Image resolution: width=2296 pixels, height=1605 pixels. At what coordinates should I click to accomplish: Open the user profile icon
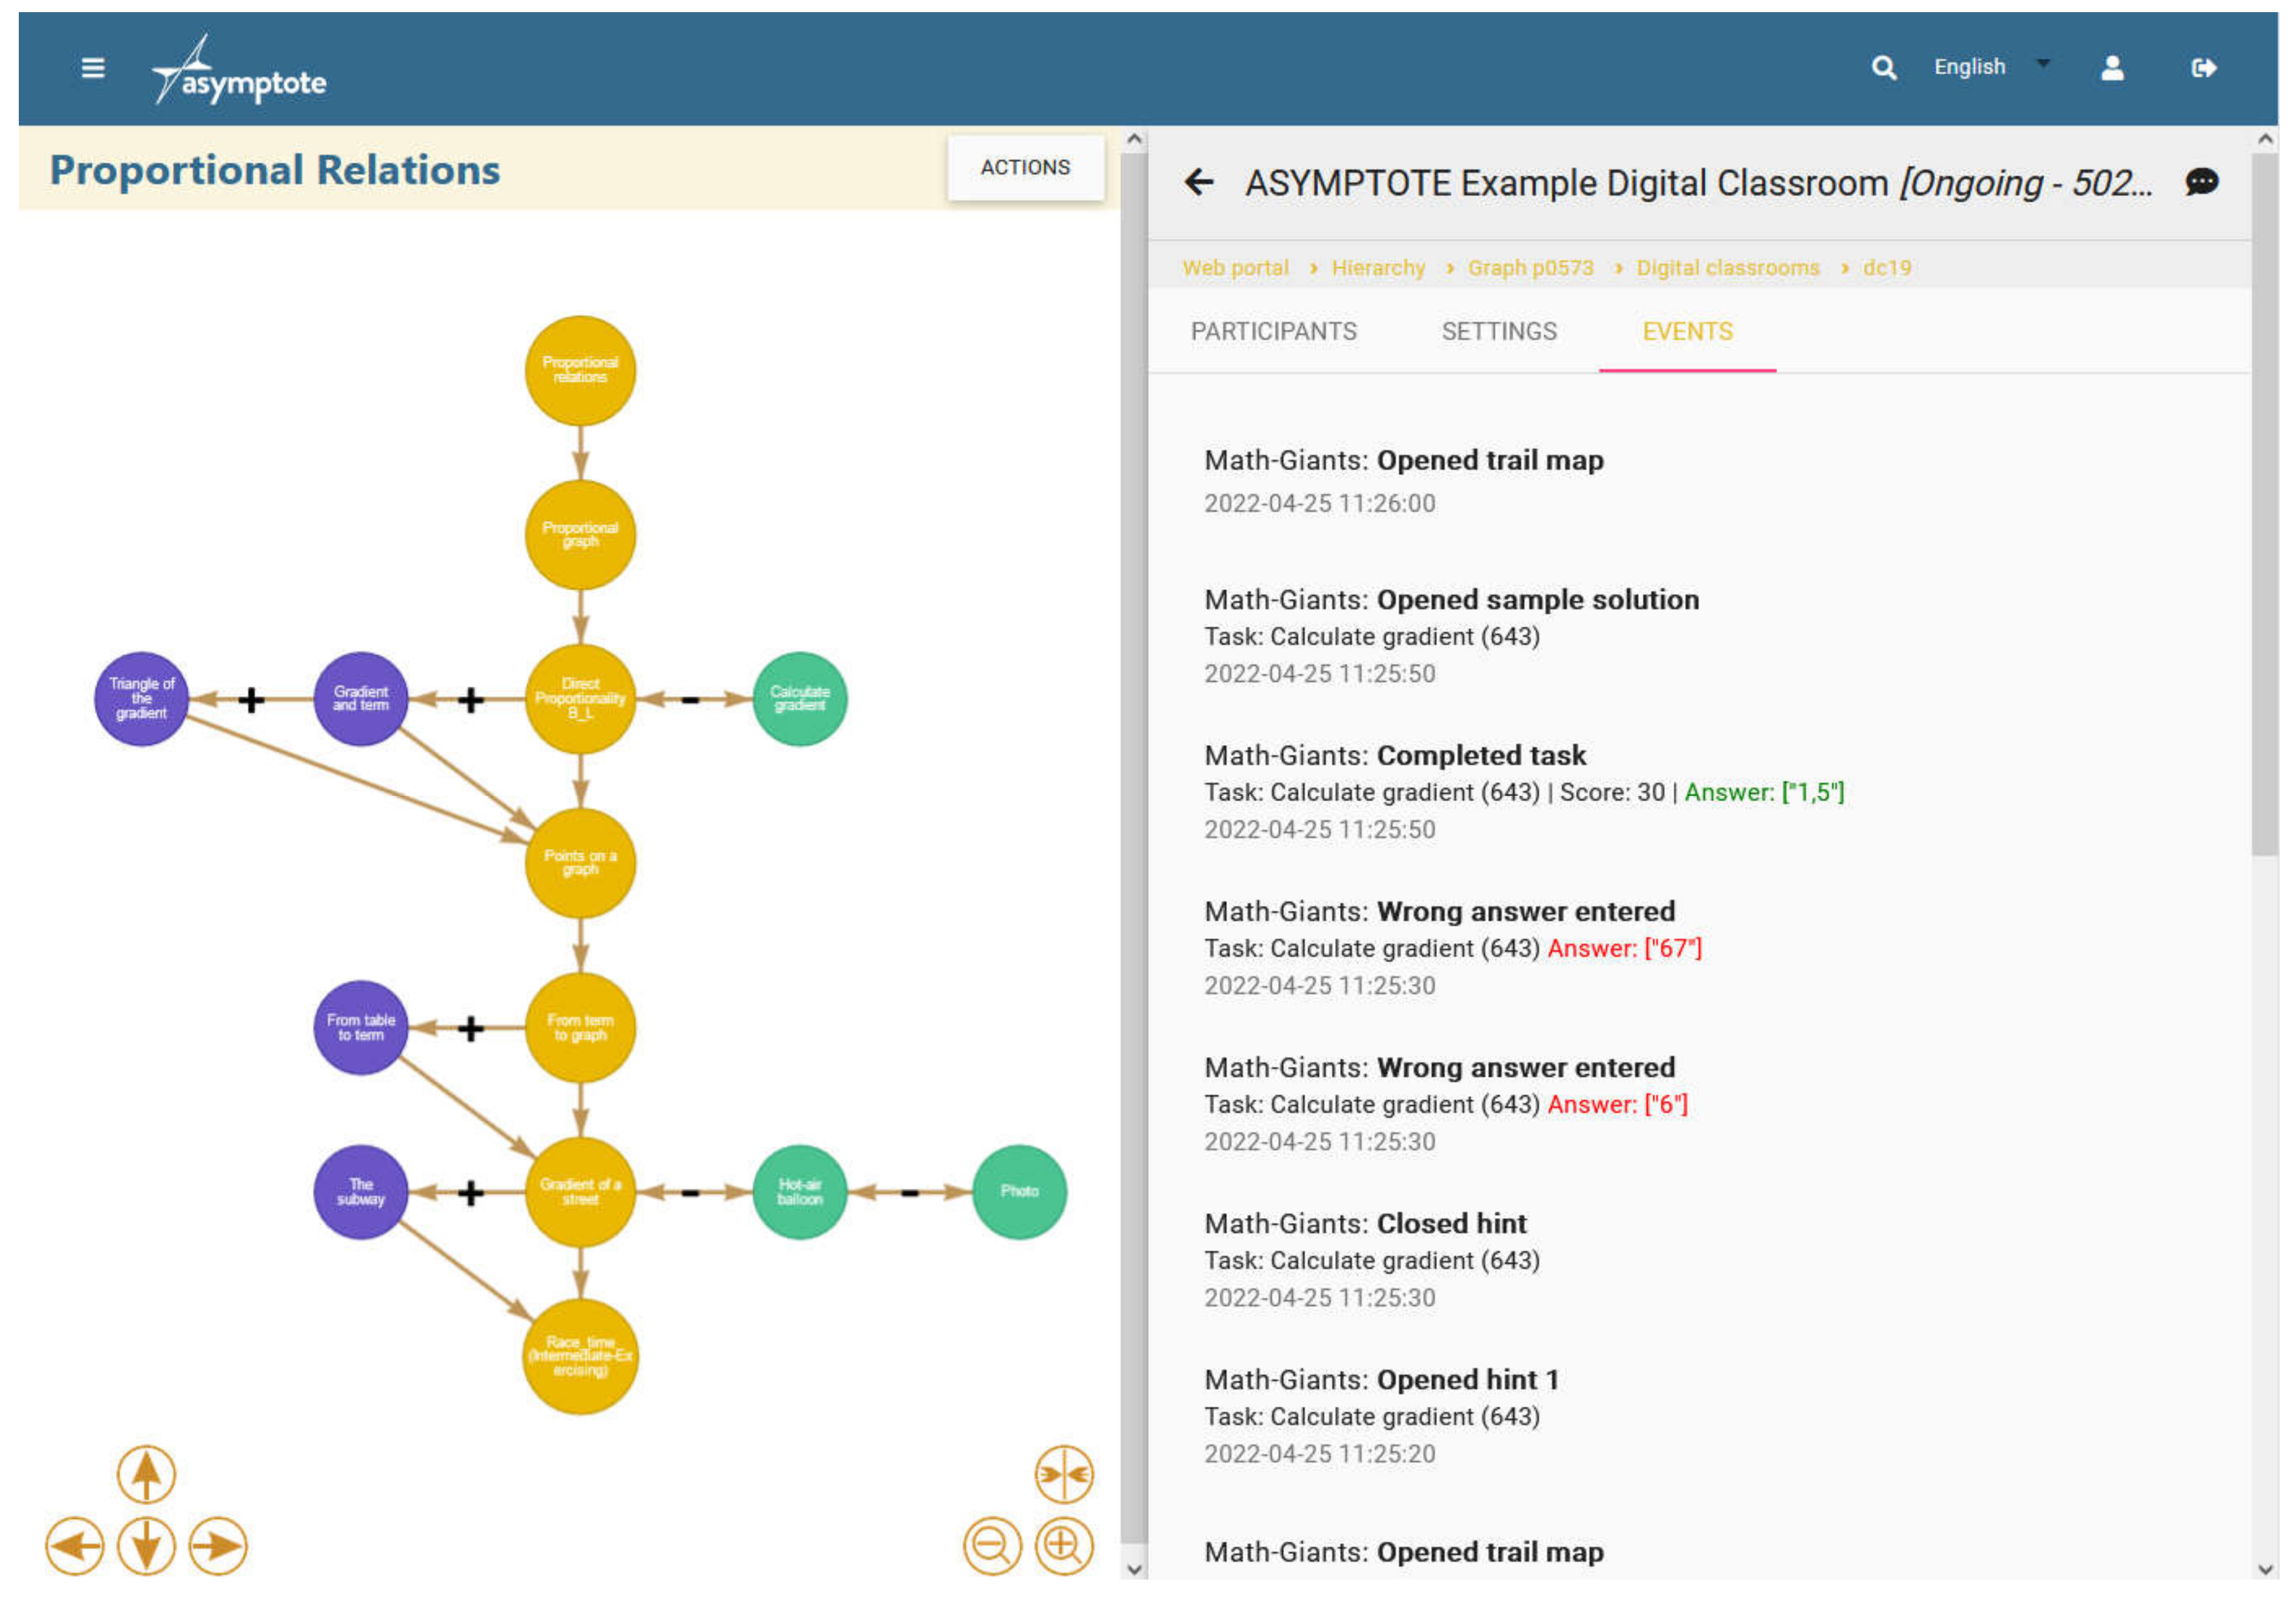(x=2112, y=68)
